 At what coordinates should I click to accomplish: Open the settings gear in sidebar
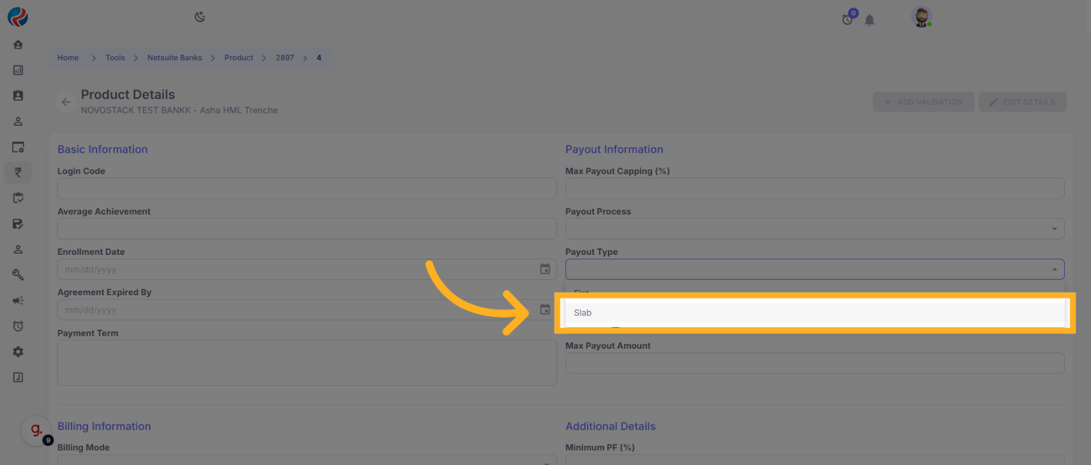click(18, 352)
